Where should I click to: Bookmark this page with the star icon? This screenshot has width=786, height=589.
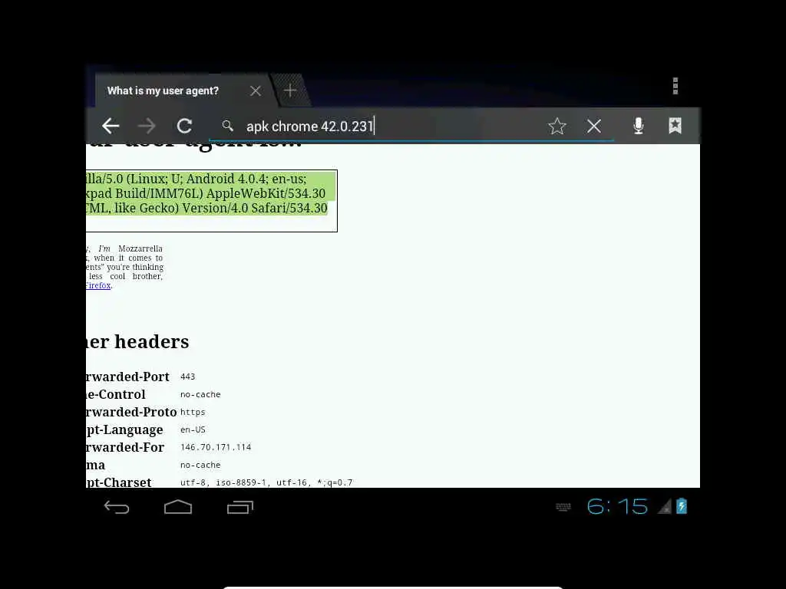[557, 126]
